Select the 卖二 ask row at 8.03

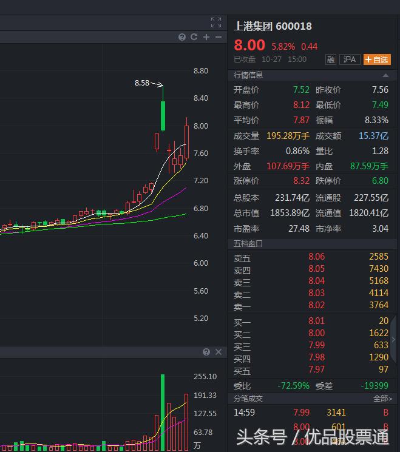[311, 293]
